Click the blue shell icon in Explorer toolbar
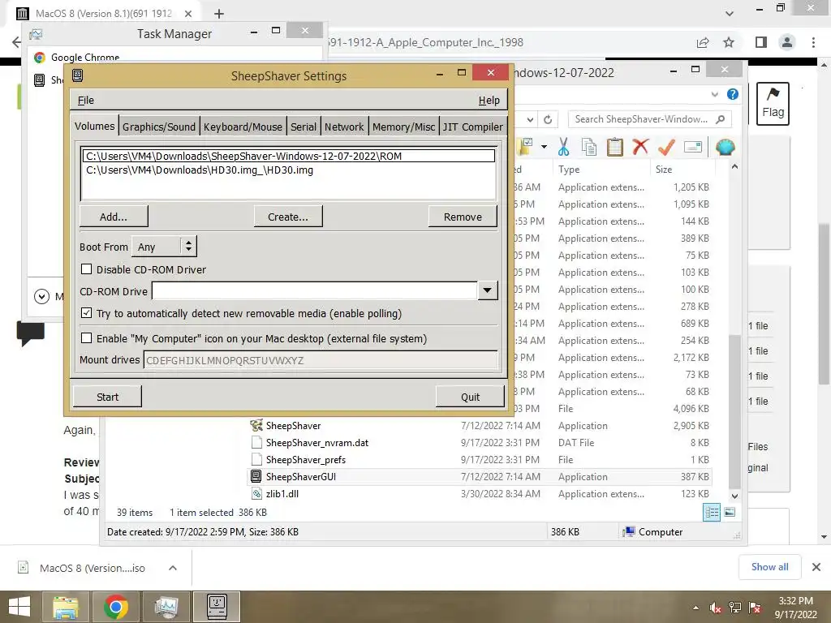Image resolution: width=831 pixels, height=623 pixels. (x=725, y=147)
